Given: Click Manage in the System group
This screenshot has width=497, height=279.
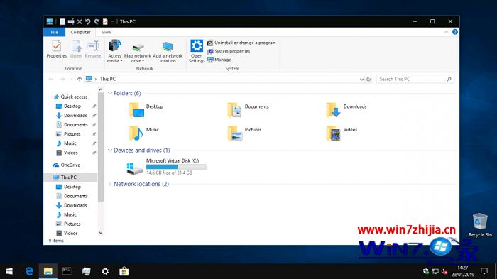Looking at the screenshot, I should coord(219,60).
